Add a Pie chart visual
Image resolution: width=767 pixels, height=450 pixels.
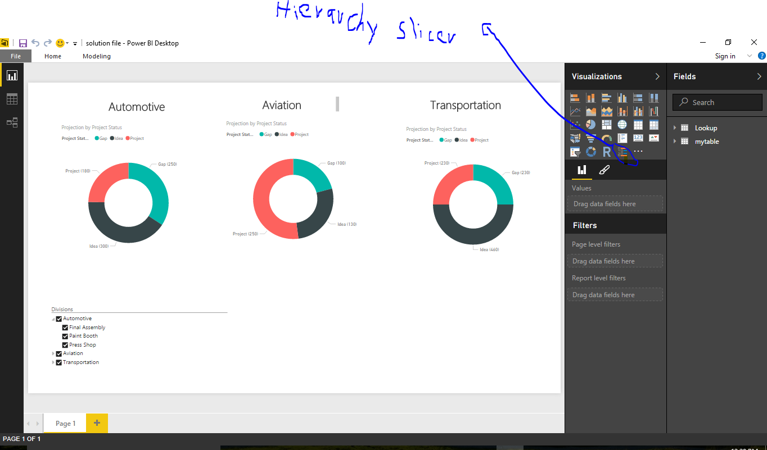point(590,125)
